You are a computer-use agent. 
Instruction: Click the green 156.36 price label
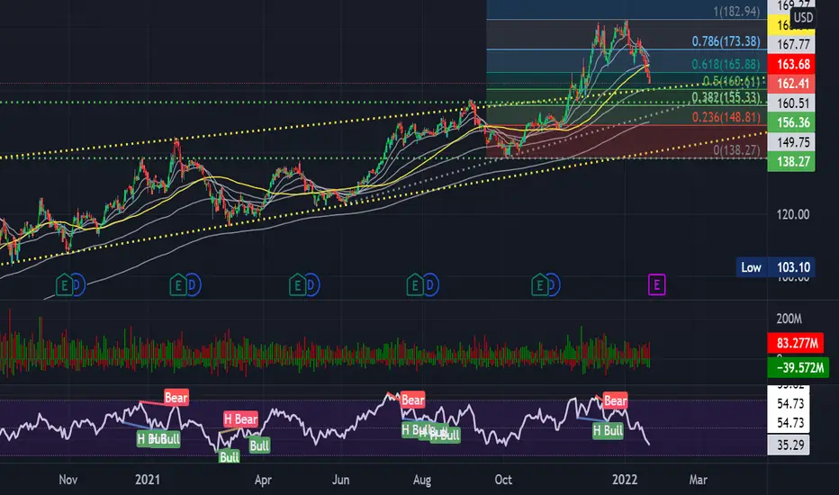click(x=791, y=122)
